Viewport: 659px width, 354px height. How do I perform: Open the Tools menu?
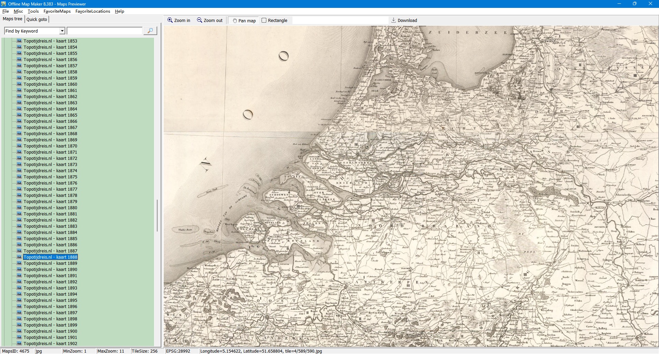tap(33, 11)
